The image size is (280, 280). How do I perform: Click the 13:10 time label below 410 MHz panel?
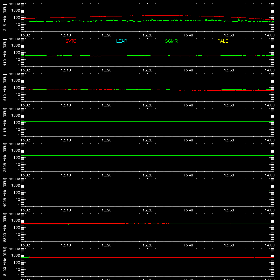(66, 70)
